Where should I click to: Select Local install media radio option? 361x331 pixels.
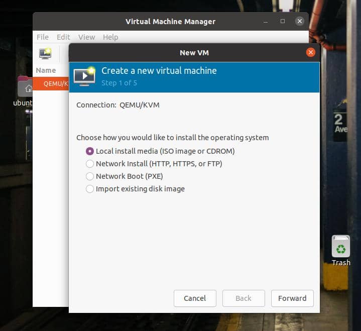click(x=90, y=151)
